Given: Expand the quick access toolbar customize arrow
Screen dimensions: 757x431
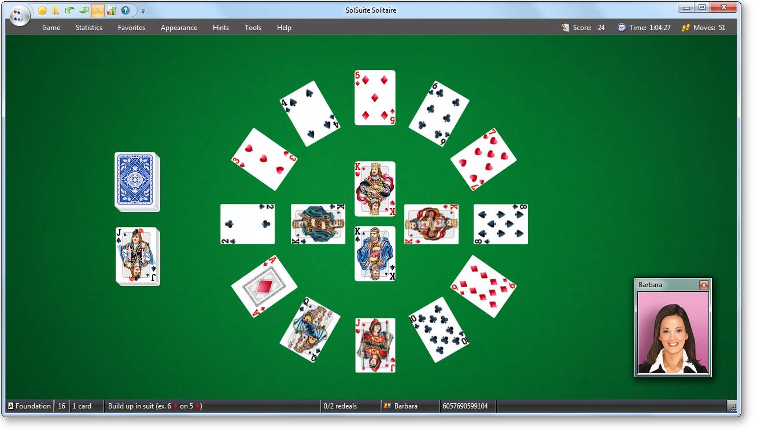Looking at the screenshot, I should [143, 11].
